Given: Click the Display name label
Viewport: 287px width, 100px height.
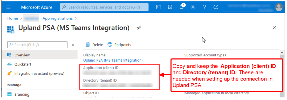Looking at the screenshot, I should 94,55.
